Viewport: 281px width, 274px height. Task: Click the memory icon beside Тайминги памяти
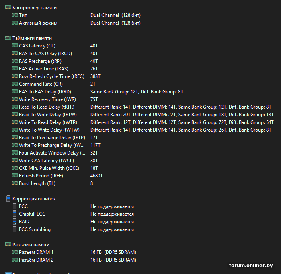click(x=8, y=38)
